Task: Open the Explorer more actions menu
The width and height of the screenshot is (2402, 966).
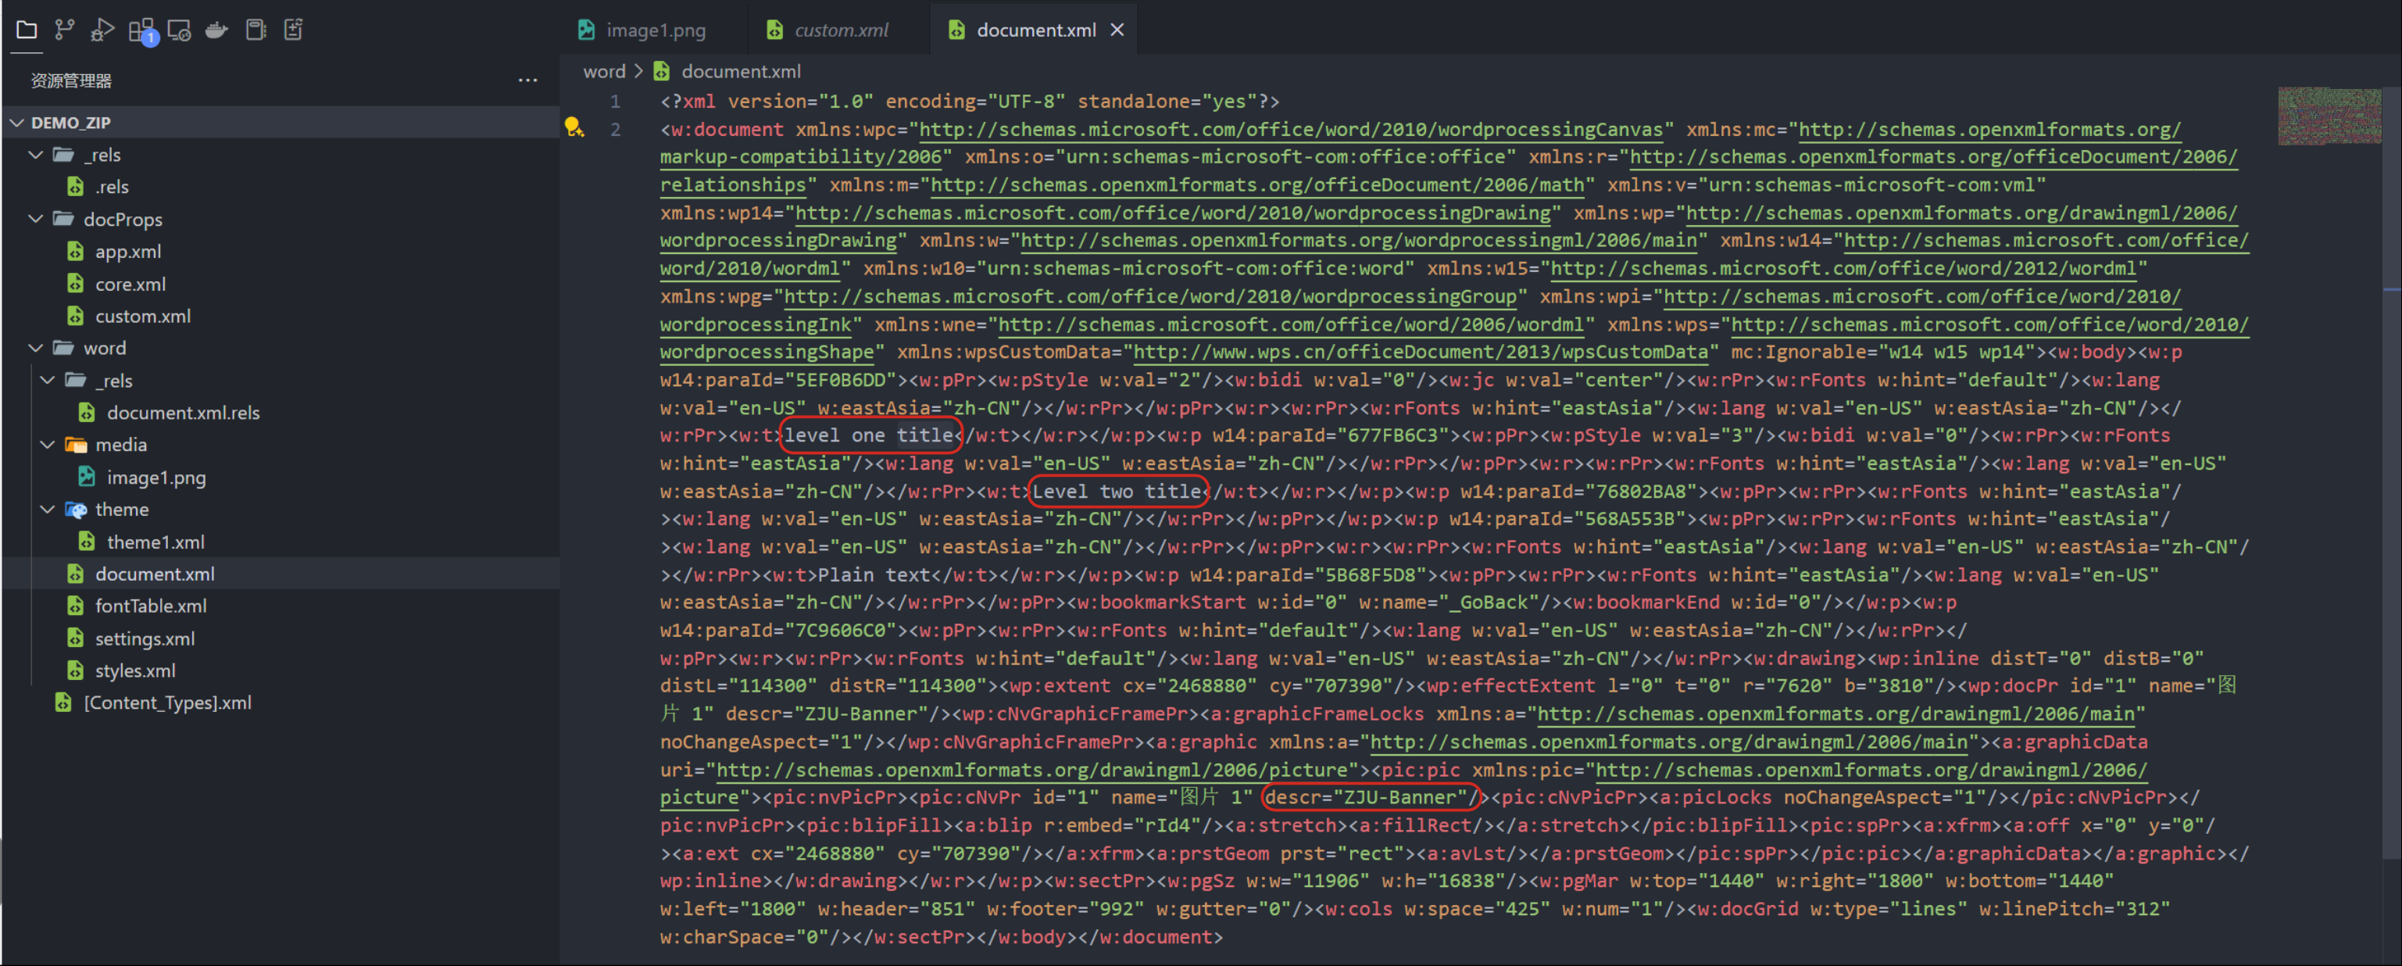Action: click(527, 81)
